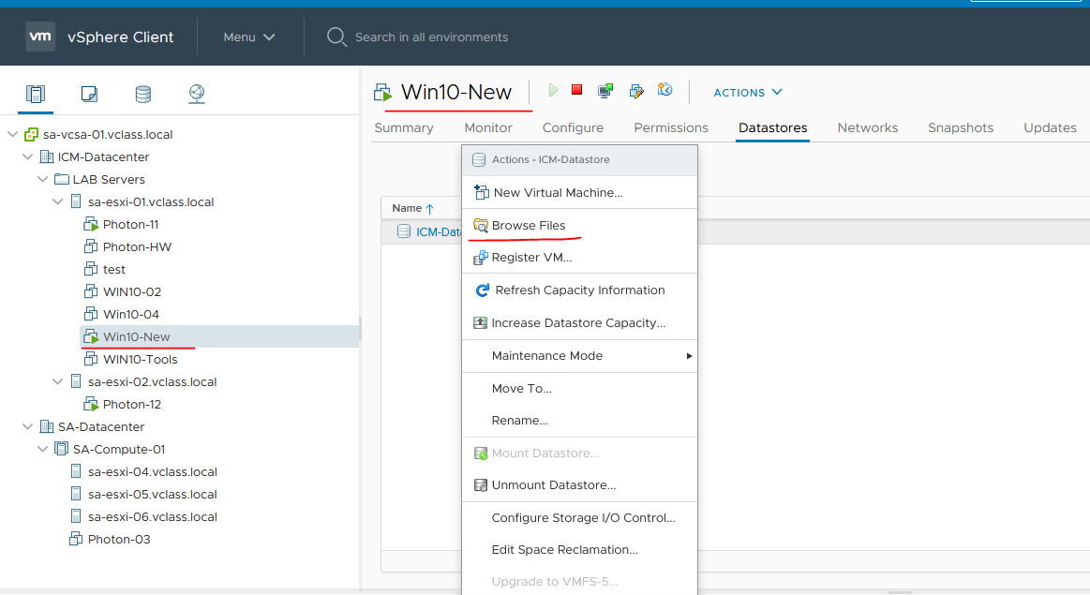This screenshot has width=1090, height=595.
Task: Open the VMs and Templates view icon
Action: click(x=89, y=93)
